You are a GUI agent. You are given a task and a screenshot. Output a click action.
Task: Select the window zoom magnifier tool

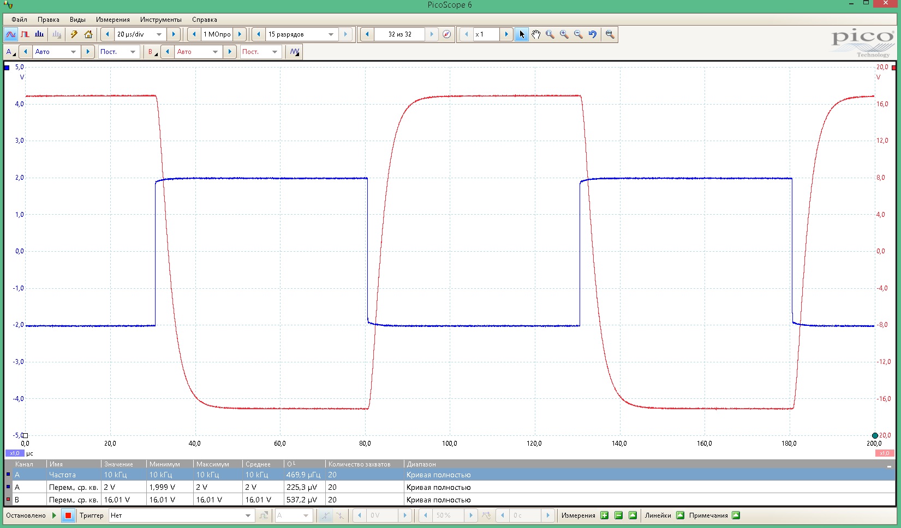pos(550,34)
